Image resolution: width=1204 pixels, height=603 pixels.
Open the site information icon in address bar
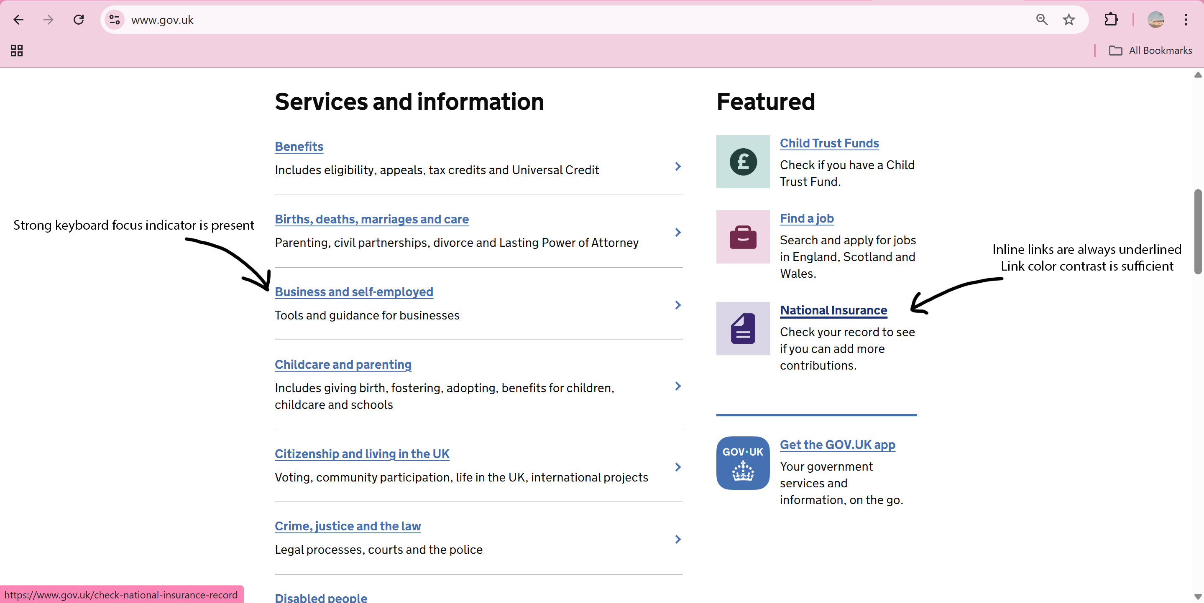tap(115, 20)
